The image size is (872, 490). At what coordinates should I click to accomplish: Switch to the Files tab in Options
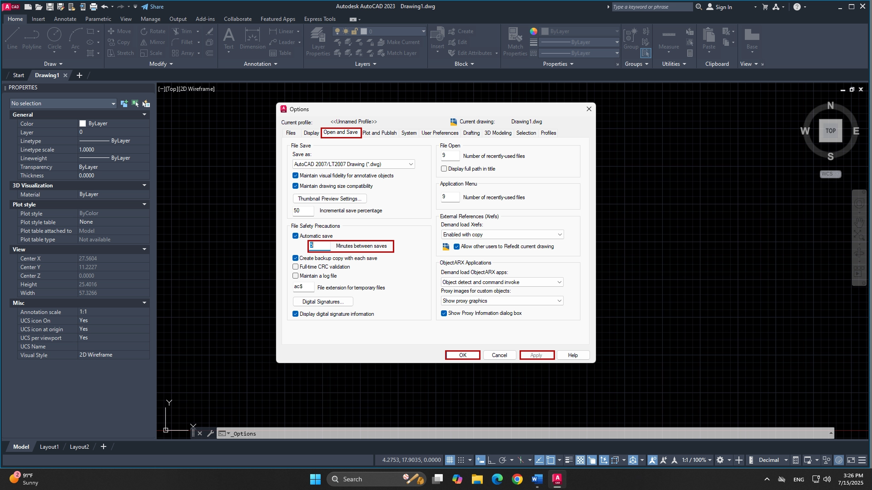[x=291, y=133]
